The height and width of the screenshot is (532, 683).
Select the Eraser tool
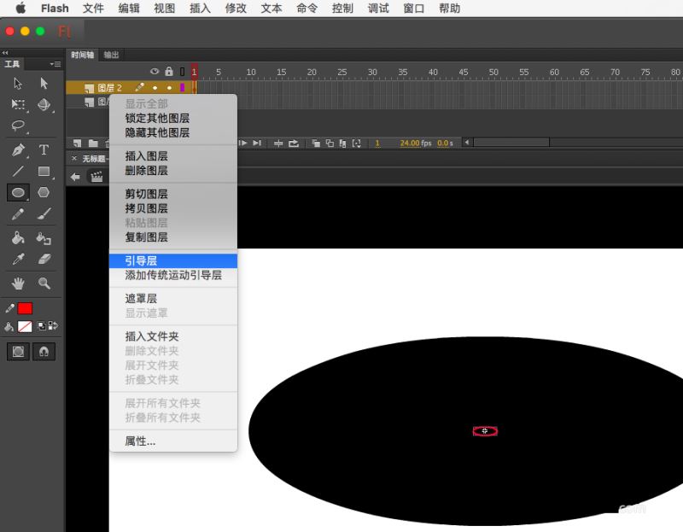point(44,260)
